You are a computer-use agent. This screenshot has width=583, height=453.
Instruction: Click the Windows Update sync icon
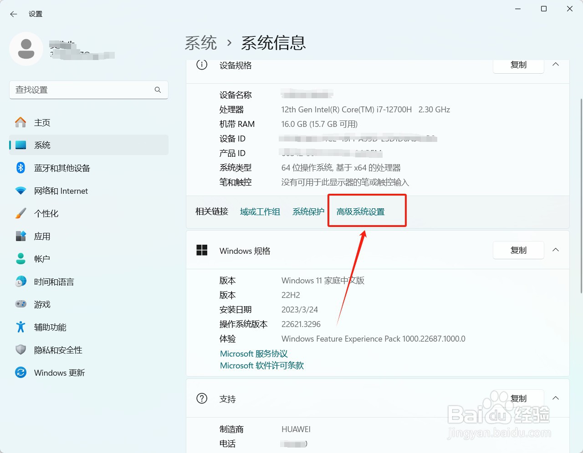20,372
